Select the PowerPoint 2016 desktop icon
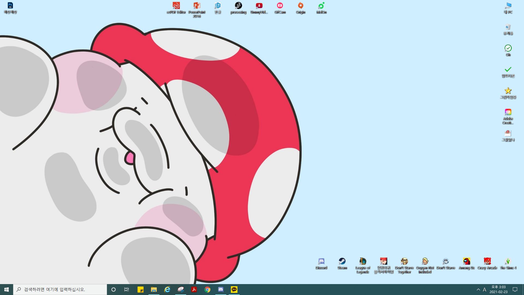 coord(197,6)
